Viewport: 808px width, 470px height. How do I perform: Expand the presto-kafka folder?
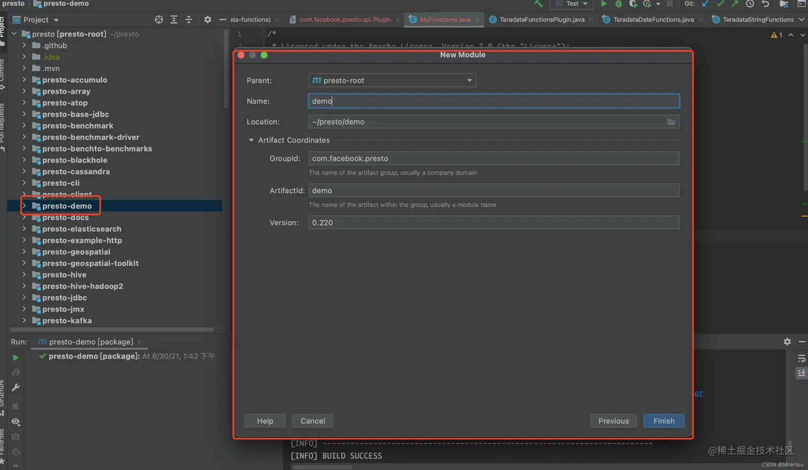point(24,321)
